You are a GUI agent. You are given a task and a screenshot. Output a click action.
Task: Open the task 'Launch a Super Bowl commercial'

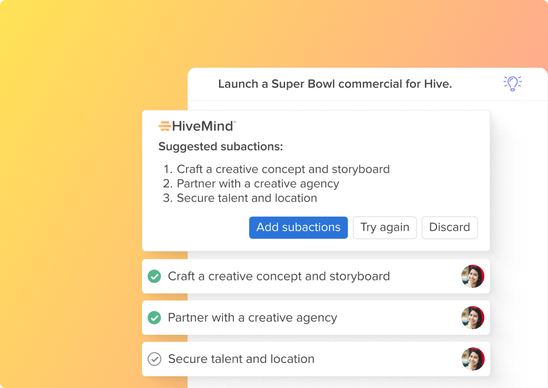336,84
